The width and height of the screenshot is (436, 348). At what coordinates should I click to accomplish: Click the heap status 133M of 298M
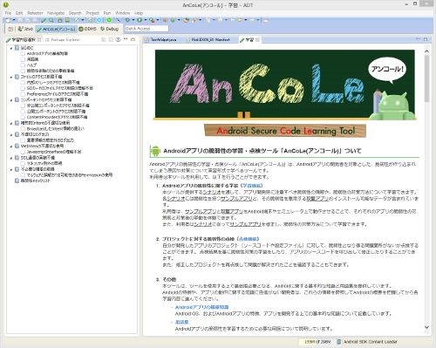click(317, 342)
